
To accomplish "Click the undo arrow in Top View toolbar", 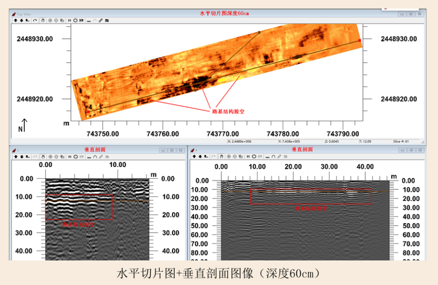I will coord(35,20).
